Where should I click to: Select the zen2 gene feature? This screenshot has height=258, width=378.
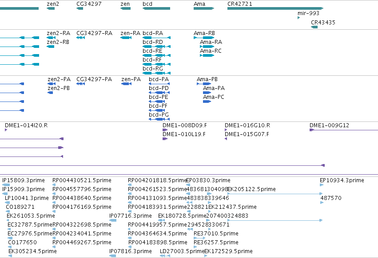click(51, 8)
